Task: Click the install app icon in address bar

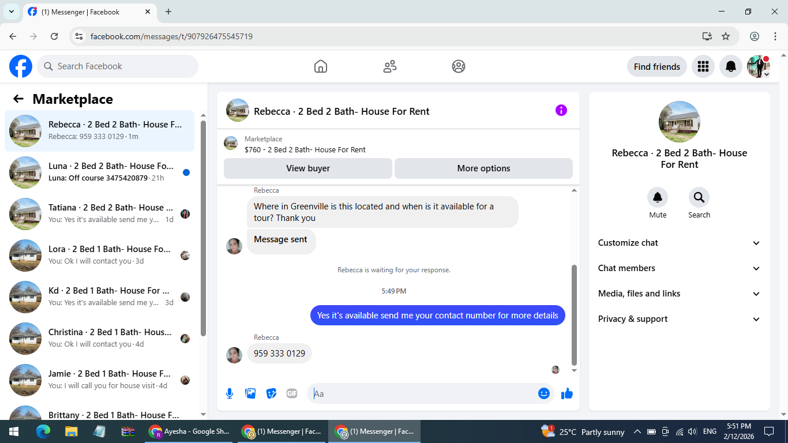Action: (x=707, y=36)
